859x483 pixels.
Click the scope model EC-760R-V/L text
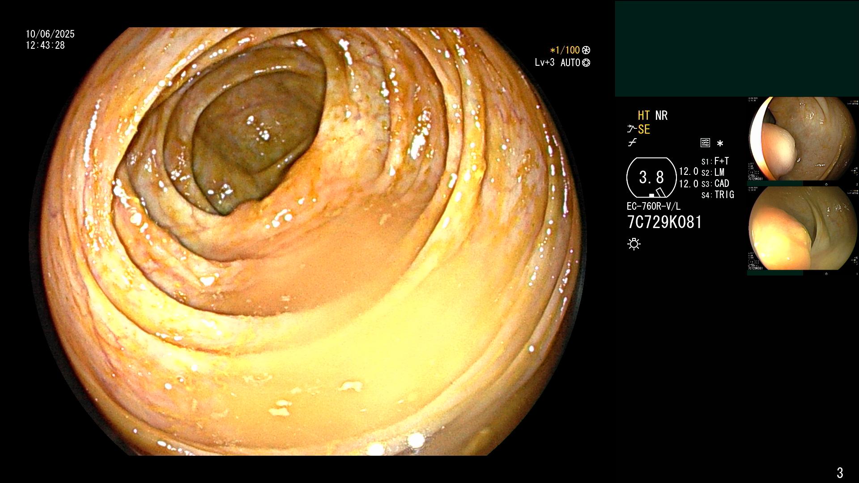click(x=654, y=206)
